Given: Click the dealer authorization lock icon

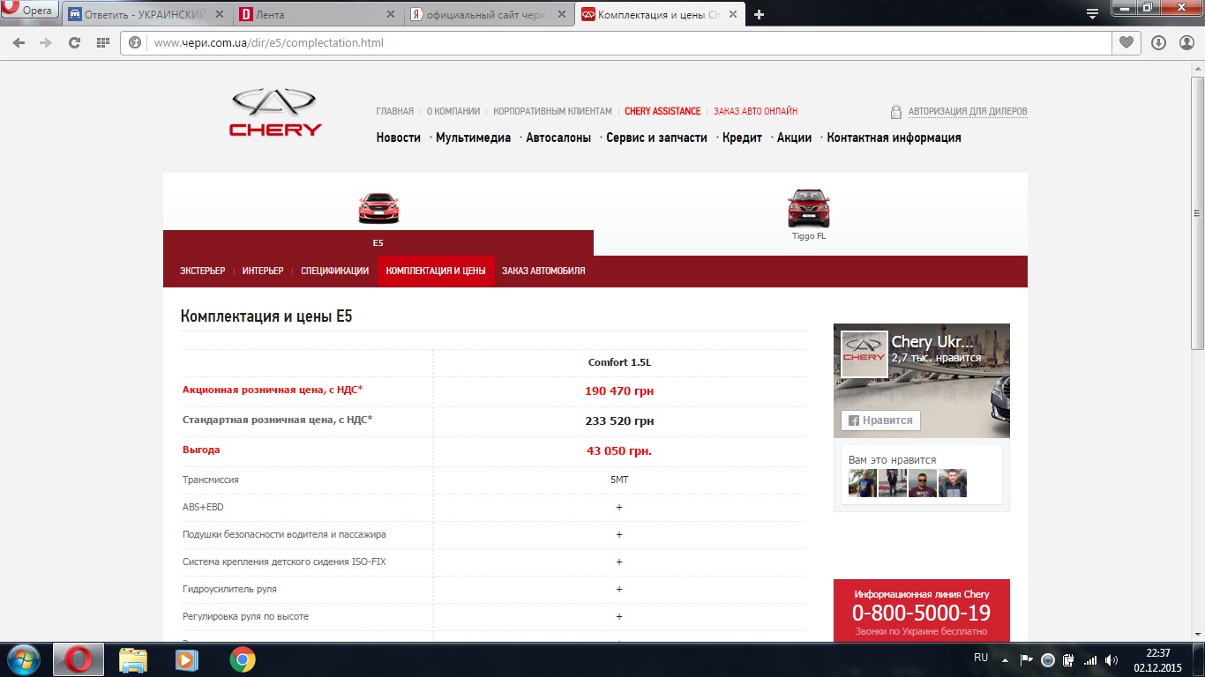Looking at the screenshot, I should (x=896, y=112).
